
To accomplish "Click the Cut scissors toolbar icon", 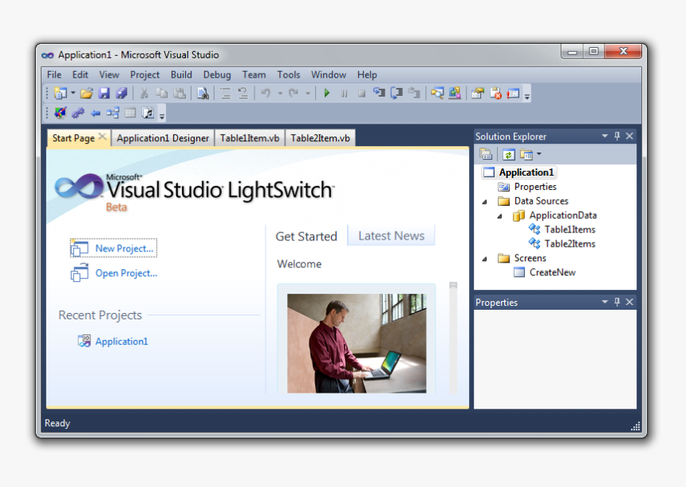I will (x=144, y=93).
